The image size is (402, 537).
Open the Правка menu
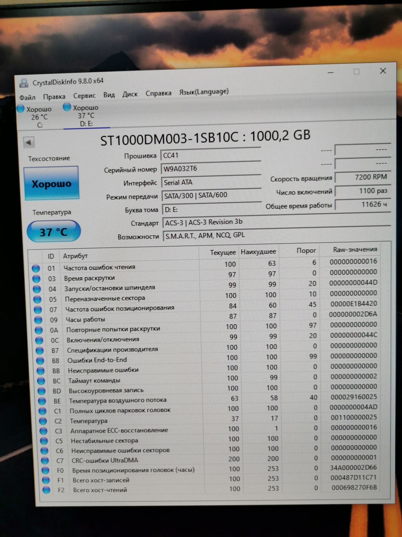click(54, 96)
